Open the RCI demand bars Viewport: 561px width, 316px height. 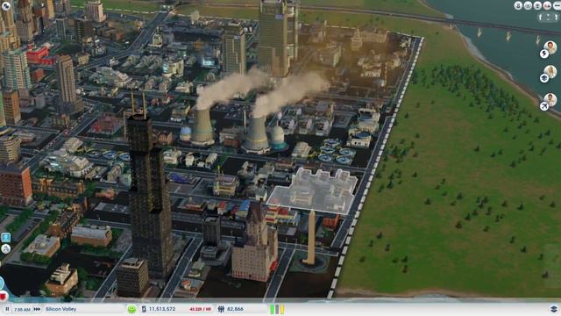click(x=277, y=309)
